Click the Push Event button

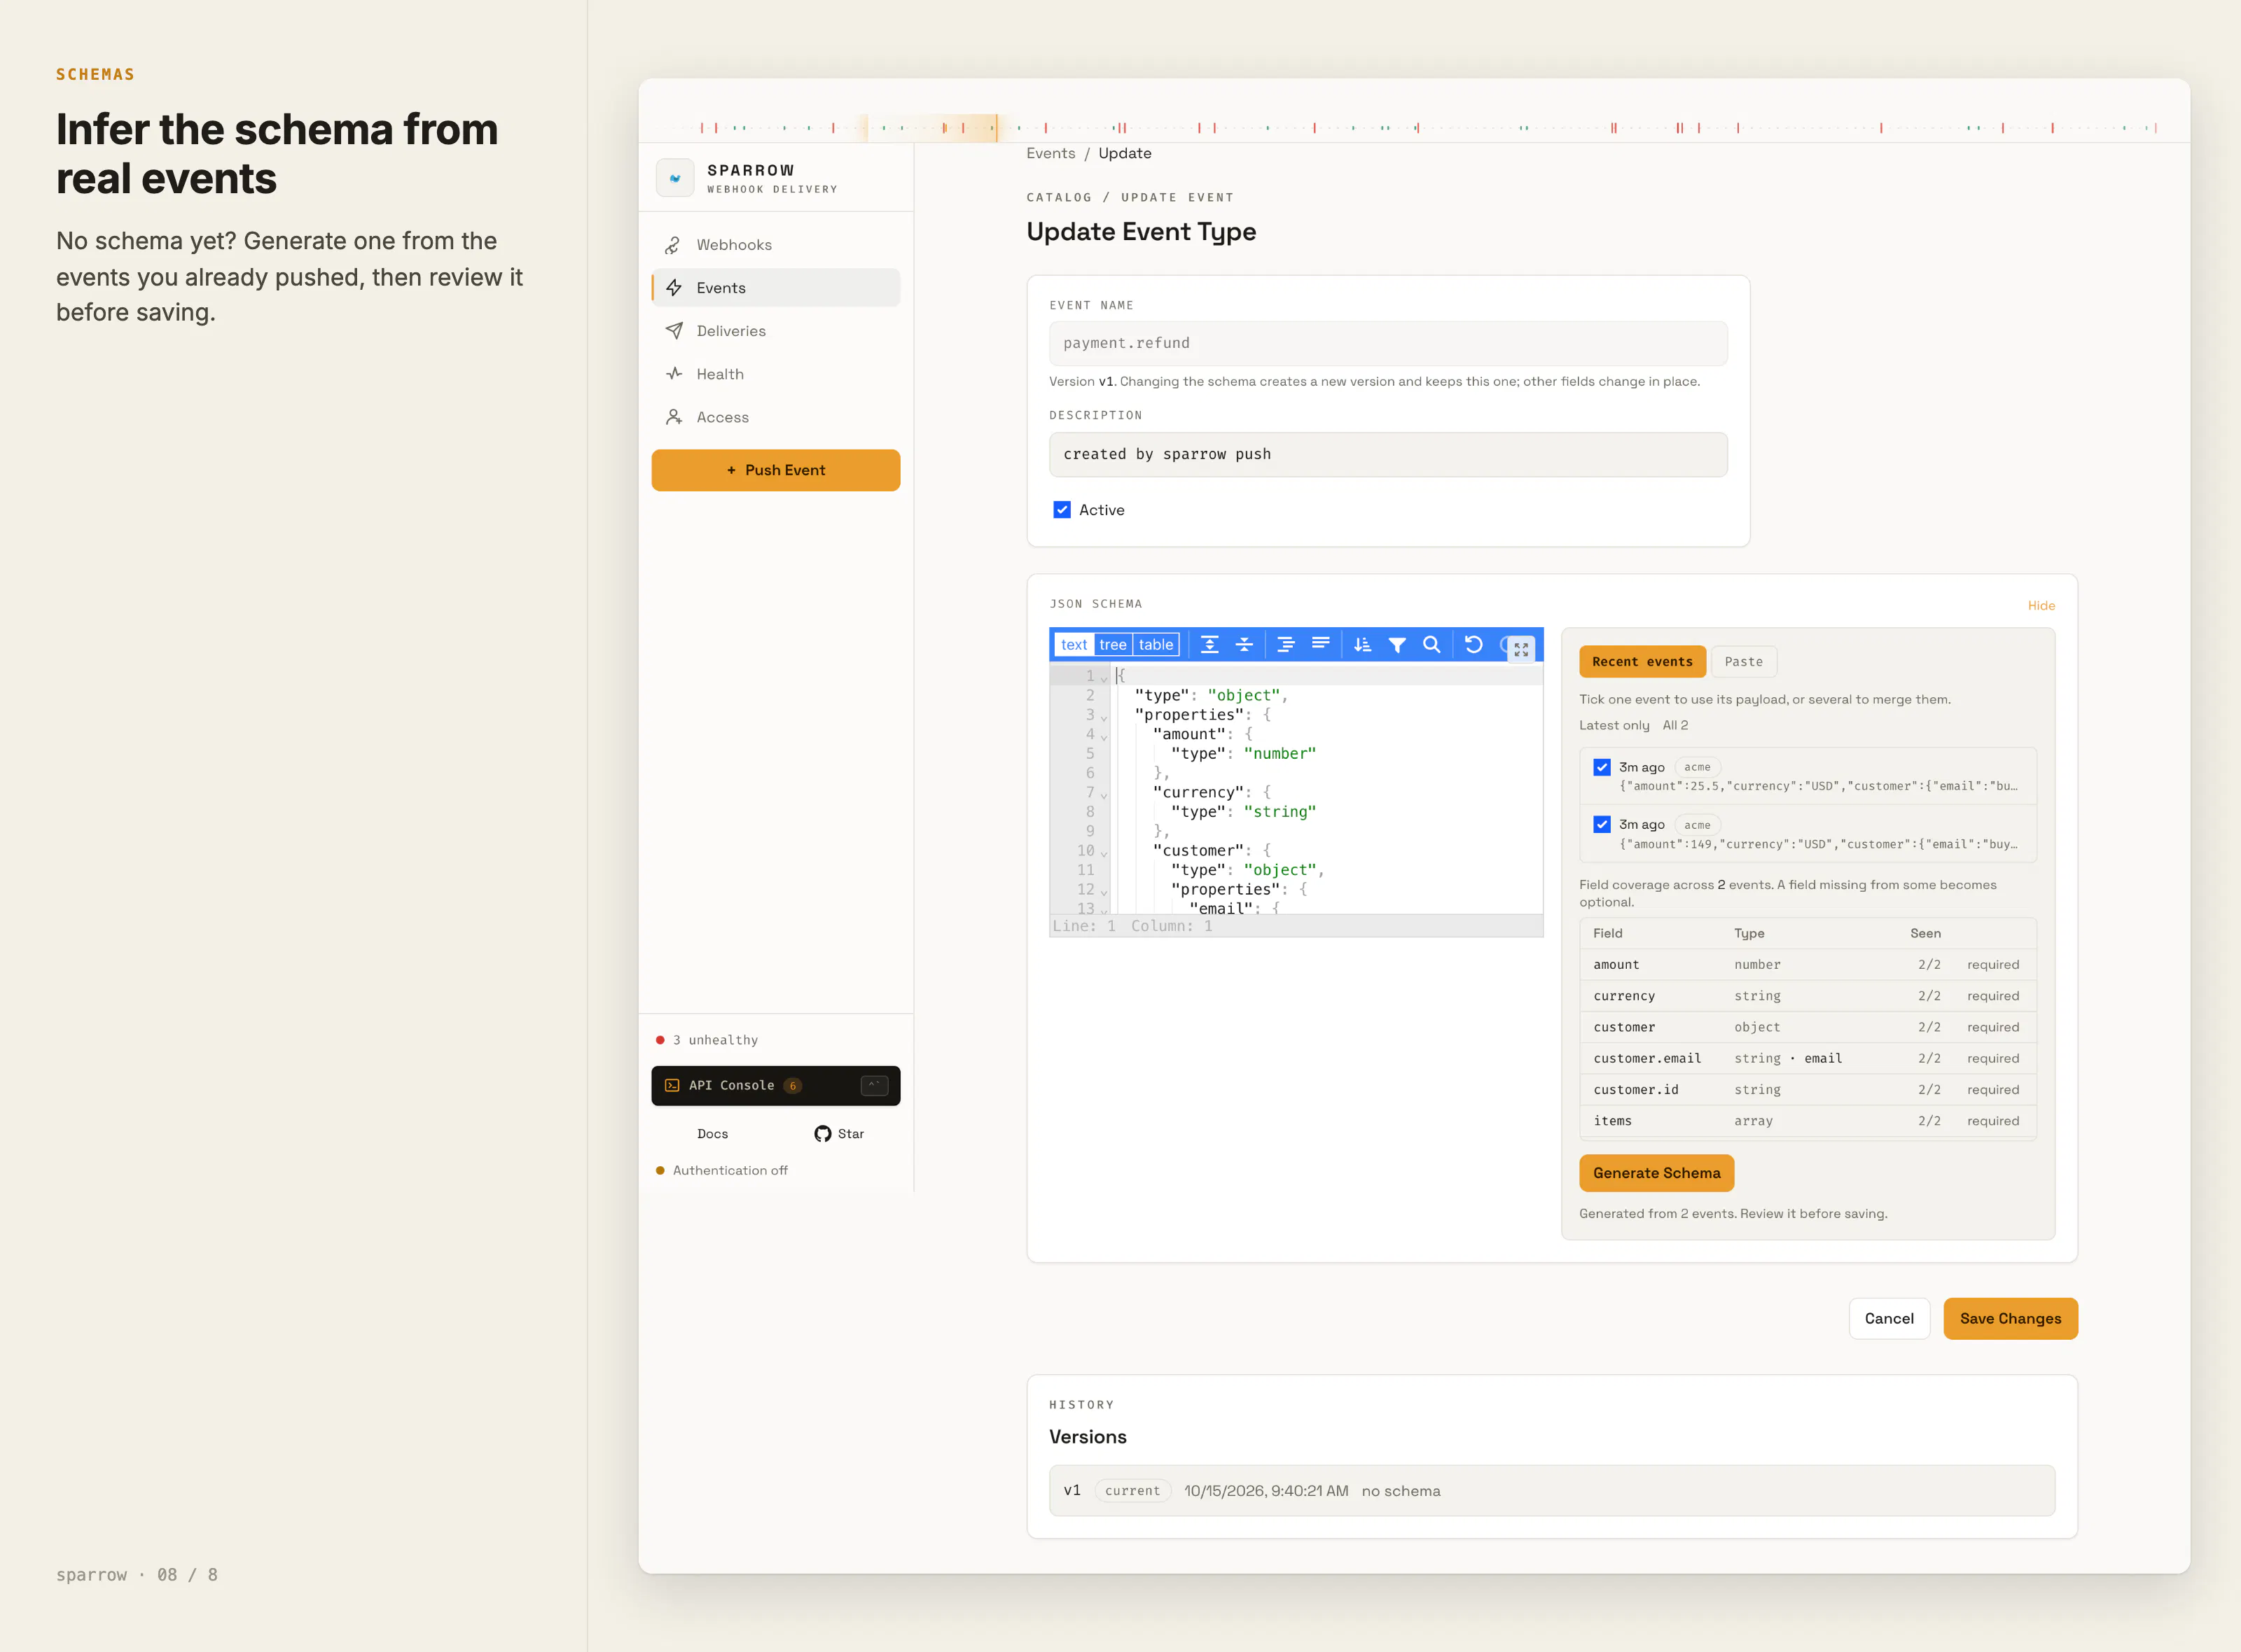click(x=775, y=470)
